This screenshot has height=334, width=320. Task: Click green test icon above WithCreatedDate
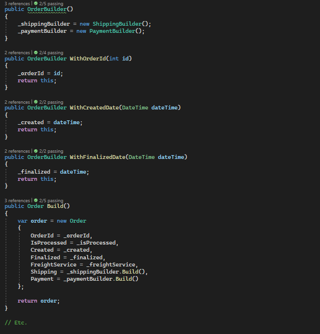pos(36,102)
